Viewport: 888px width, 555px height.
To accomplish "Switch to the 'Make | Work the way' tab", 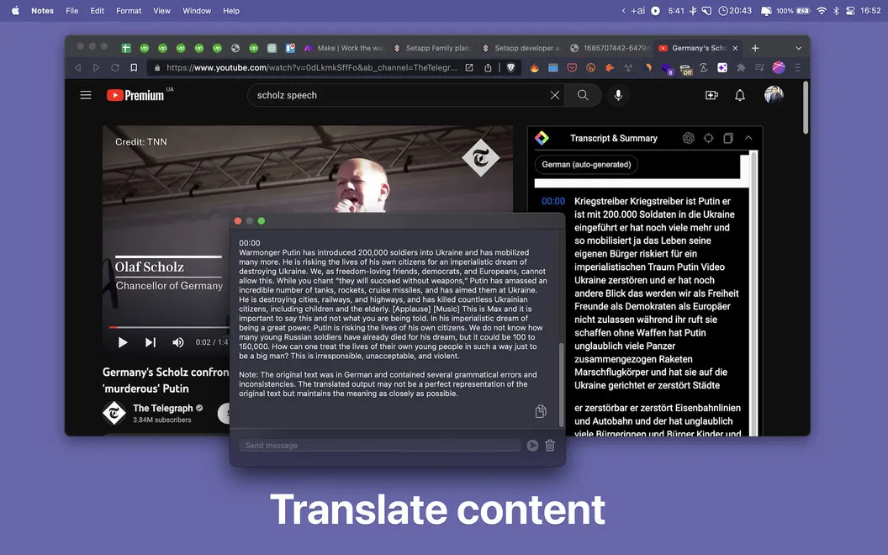I will coord(344,48).
